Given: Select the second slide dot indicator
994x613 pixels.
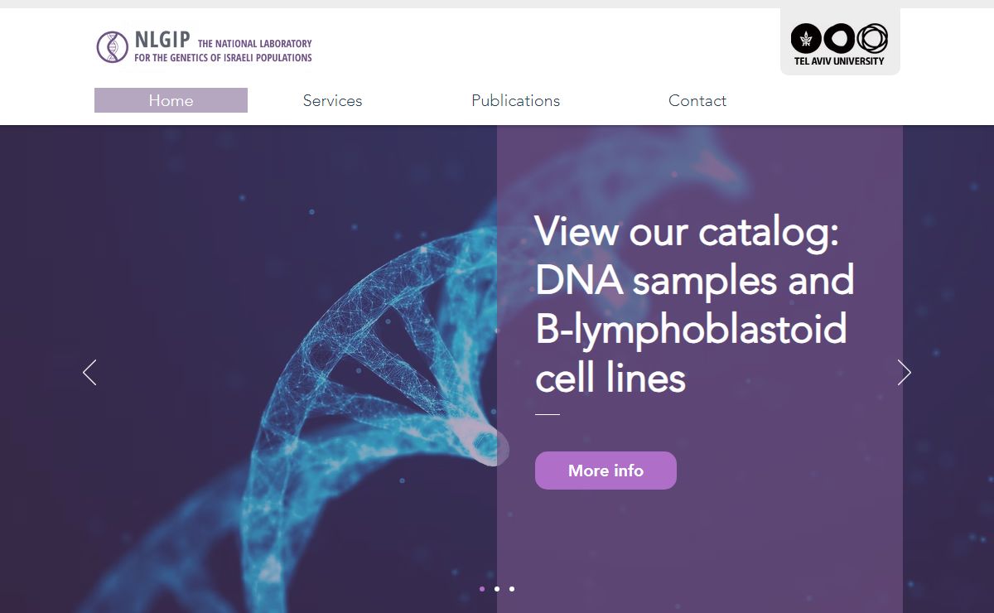Looking at the screenshot, I should tap(497, 589).
